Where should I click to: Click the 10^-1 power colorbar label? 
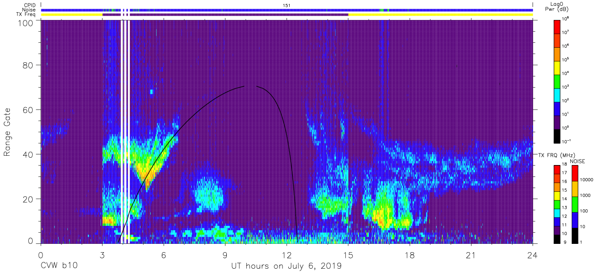567,141
